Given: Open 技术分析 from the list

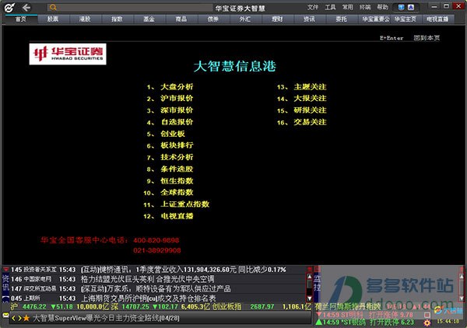Looking at the screenshot, I should tap(177, 157).
